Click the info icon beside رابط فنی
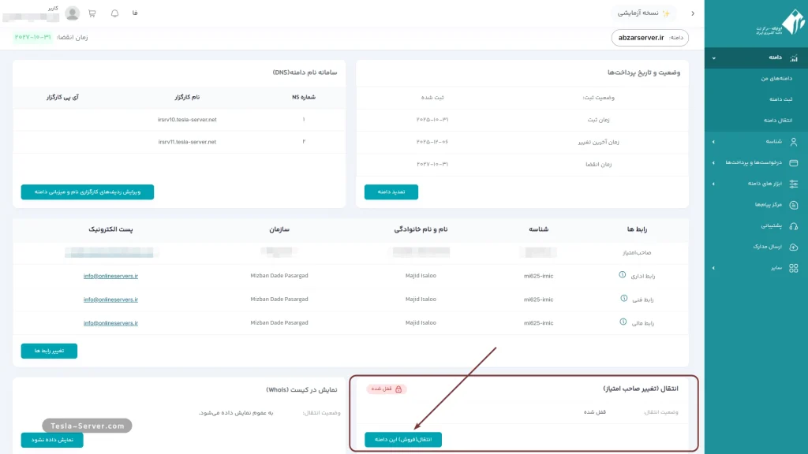The height and width of the screenshot is (454, 808). click(623, 300)
